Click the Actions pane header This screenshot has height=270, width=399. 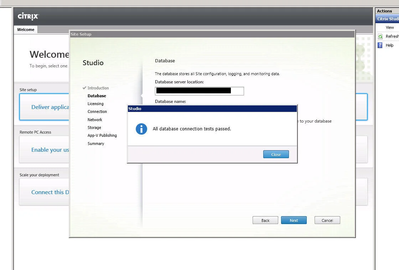pyautogui.click(x=384, y=11)
